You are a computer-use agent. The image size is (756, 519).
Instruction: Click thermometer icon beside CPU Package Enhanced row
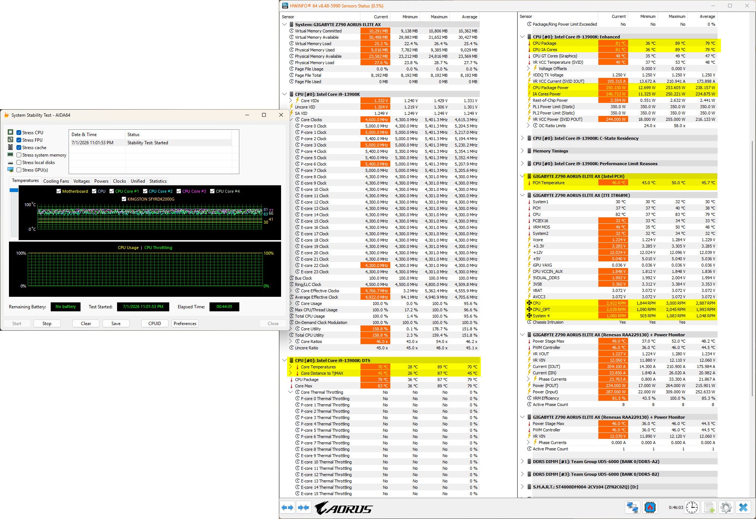[529, 43]
